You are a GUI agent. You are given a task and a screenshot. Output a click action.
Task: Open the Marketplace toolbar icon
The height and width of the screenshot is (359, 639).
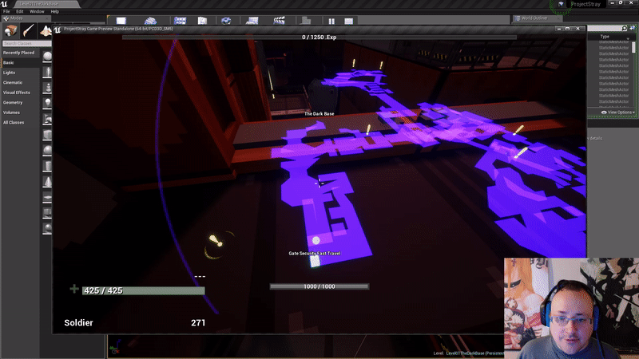(x=203, y=21)
